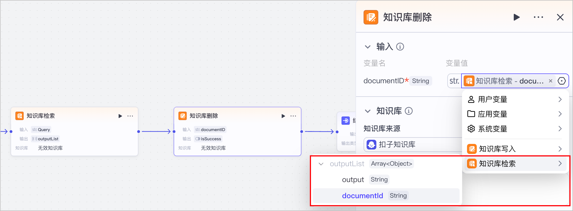Click the person icon beside 用户变量
The height and width of the screenshot is (211, 573).
click(471, 99)
